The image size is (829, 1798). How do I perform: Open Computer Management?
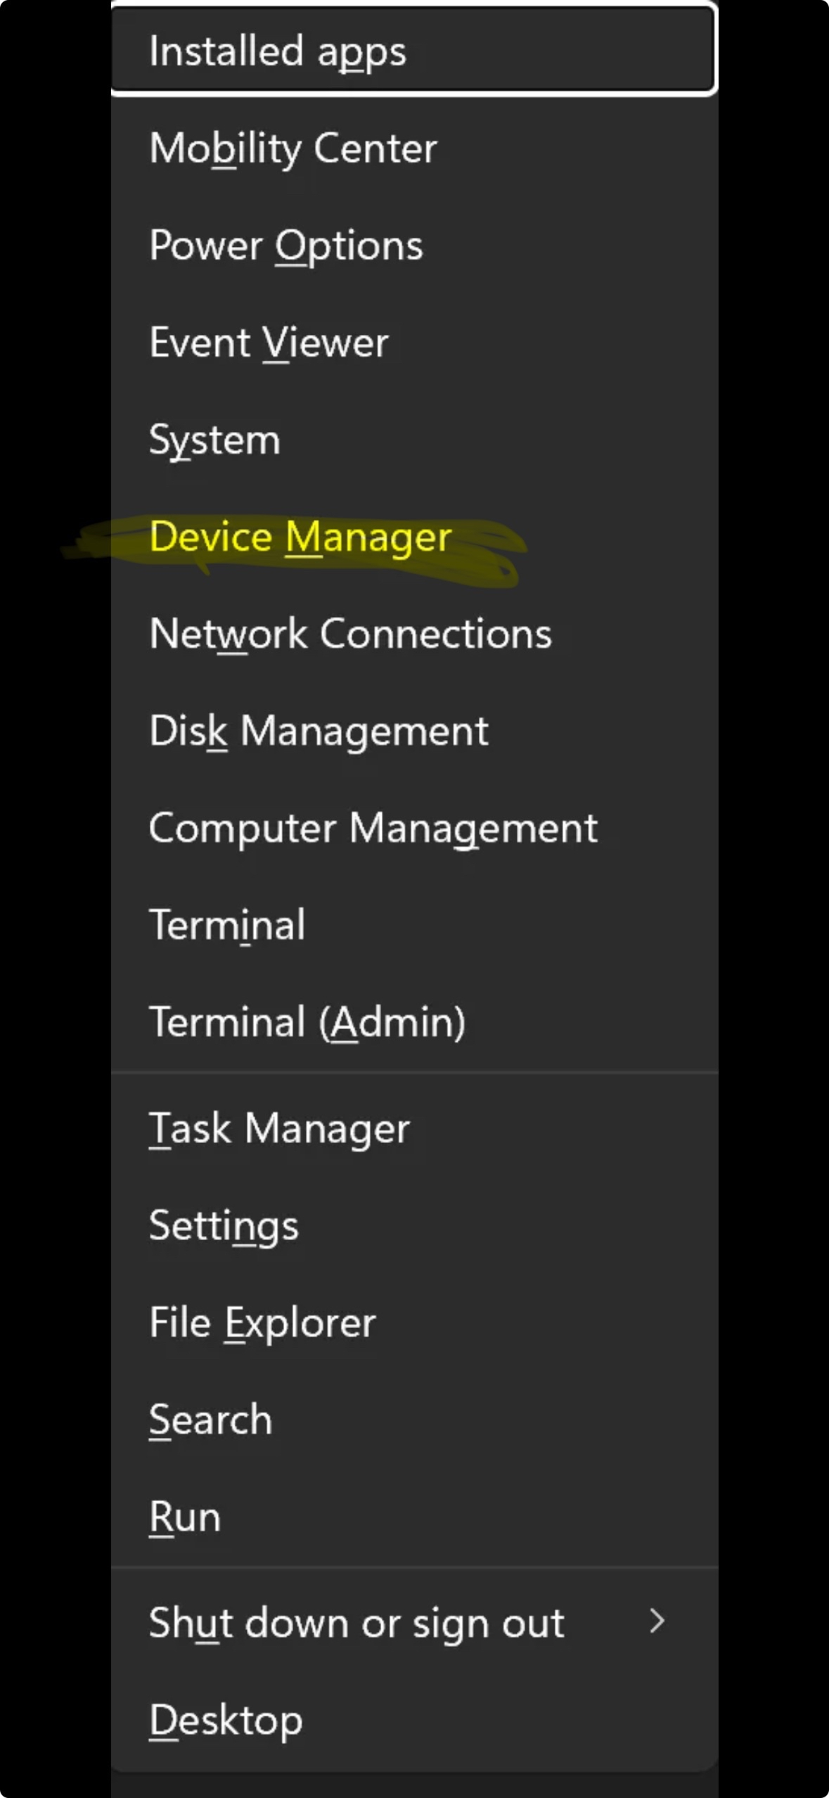coord(373,828)
